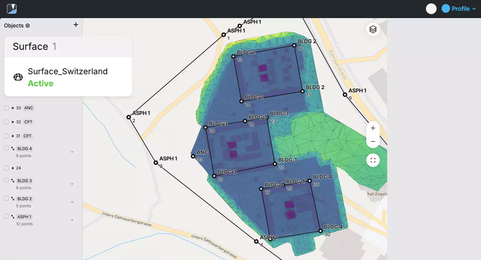
Task: Click the ANC tag of object 33
Action: [x=29, y=108]
